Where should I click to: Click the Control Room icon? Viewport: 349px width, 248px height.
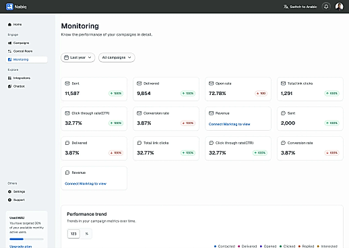click(9, 51)
